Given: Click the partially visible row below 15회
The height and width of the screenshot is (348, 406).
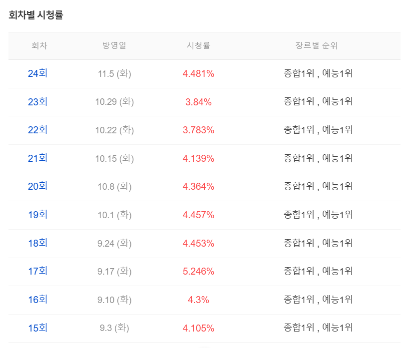Looking at the screenshot, I should click(x=200, y=345).
